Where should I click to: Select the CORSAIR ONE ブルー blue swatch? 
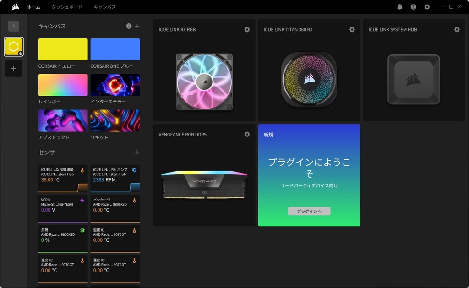115,49
